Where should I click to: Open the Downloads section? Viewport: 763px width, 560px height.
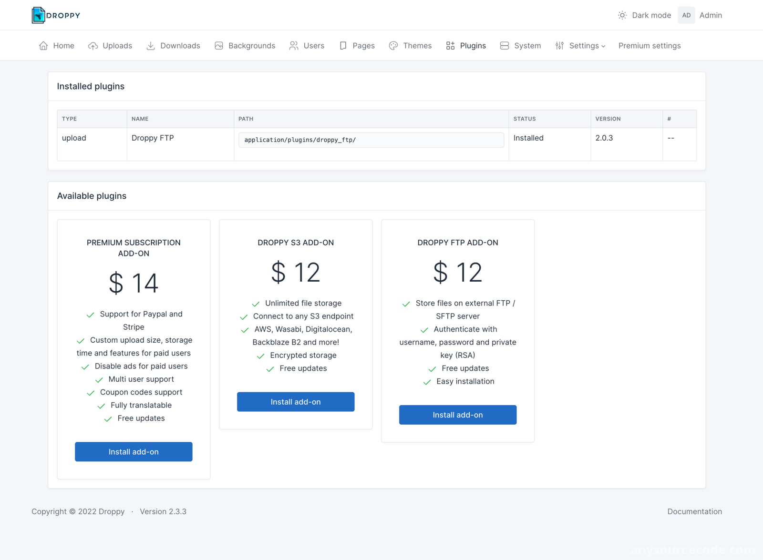pos(173,46)
